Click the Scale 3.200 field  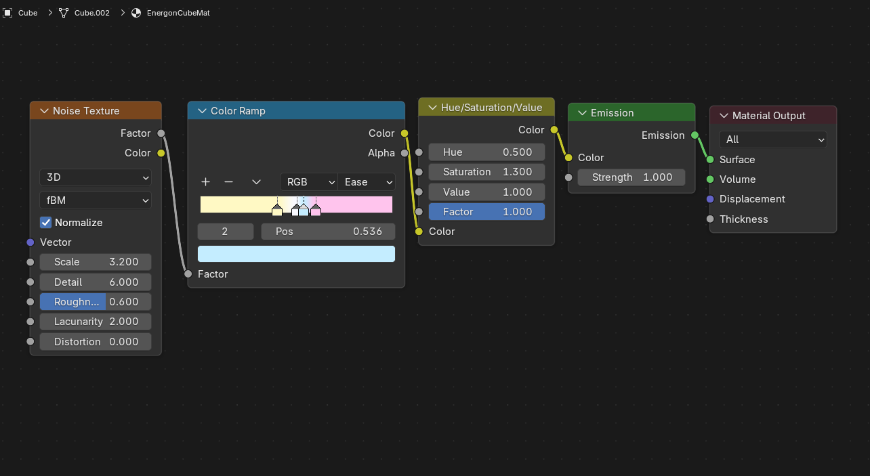coord(96,262)
